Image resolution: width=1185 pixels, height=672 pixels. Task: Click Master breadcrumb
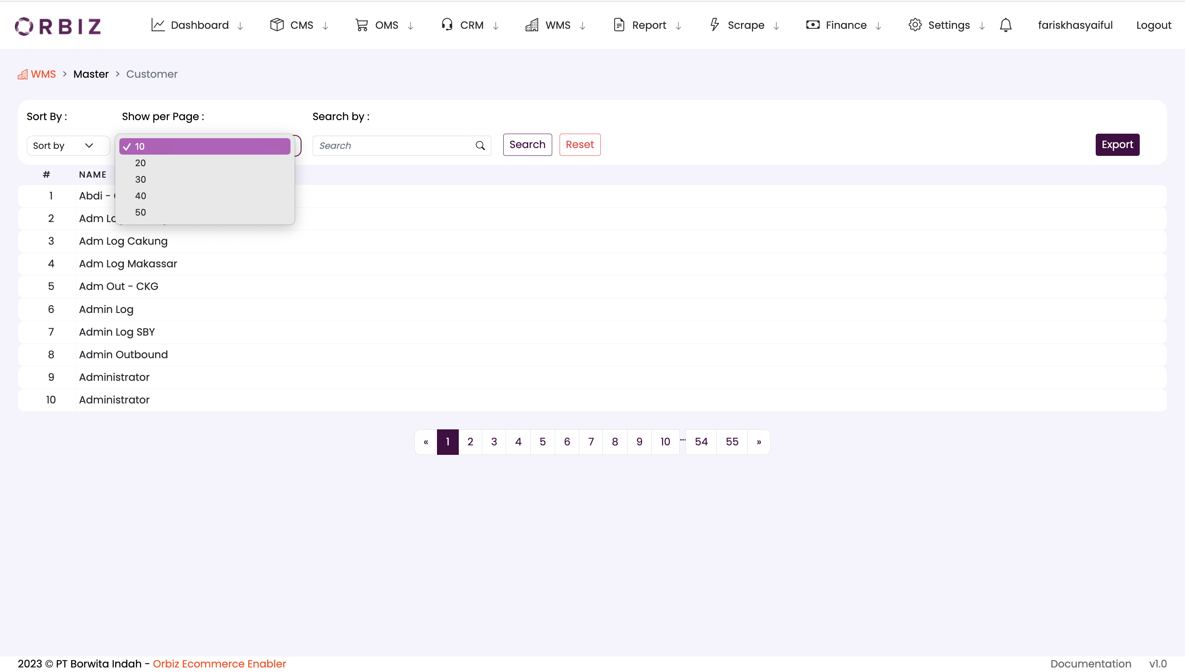[x=91, y=74]
